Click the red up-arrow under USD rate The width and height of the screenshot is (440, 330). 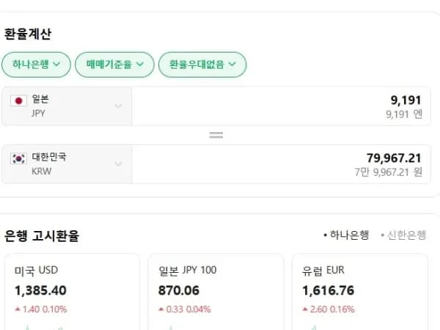pyautogui.click(x=18, y=309)
